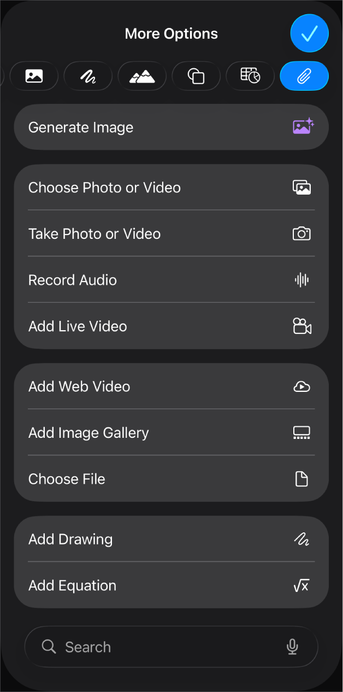Tap the audio waveform icon next to Record Audio
The width and height of the screenshot is (343, 692).
(x=301, y=280)
